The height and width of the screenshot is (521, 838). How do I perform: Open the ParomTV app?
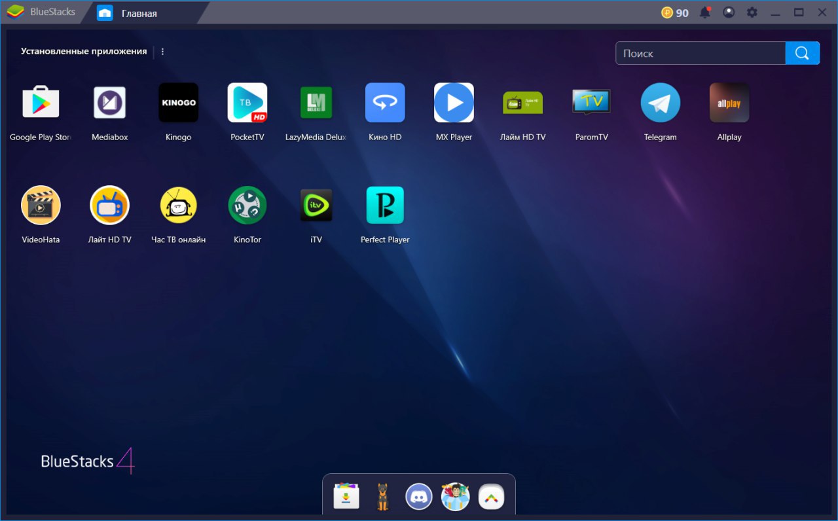[591, 103]
